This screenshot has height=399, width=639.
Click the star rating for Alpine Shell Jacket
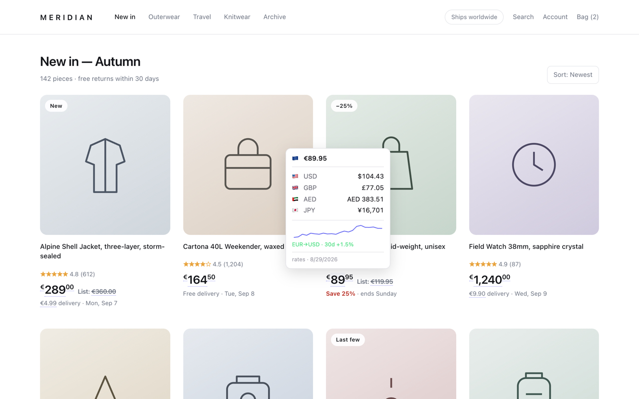[x=54, y=274]
